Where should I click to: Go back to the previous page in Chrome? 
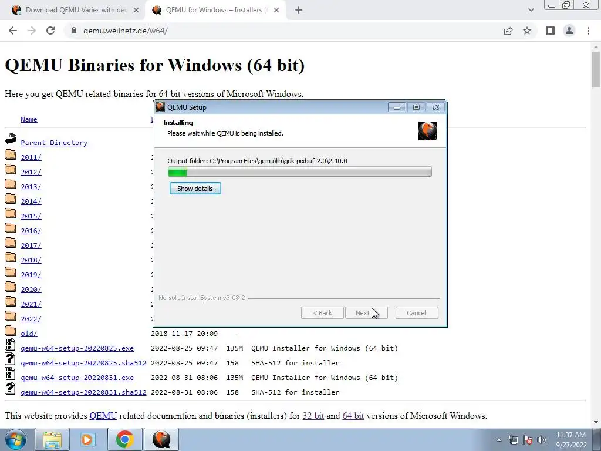click(13, 31)
